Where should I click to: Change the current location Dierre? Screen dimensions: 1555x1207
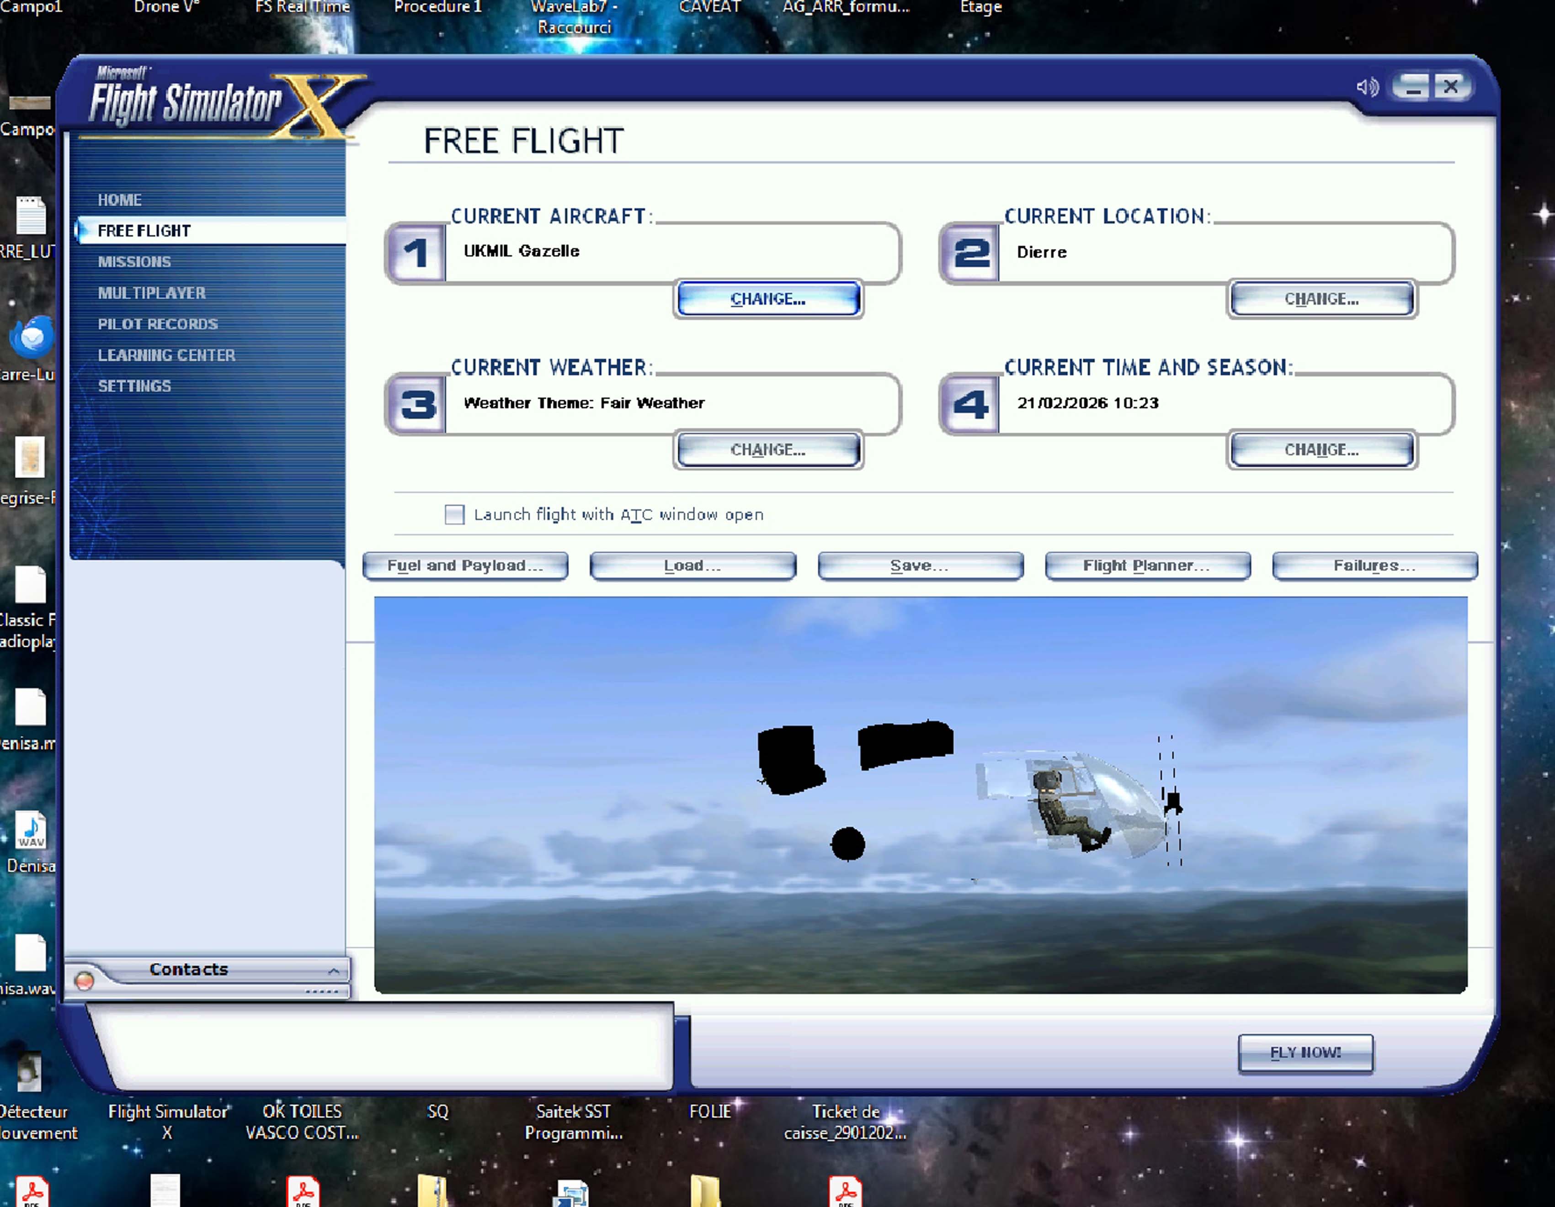1321,299
